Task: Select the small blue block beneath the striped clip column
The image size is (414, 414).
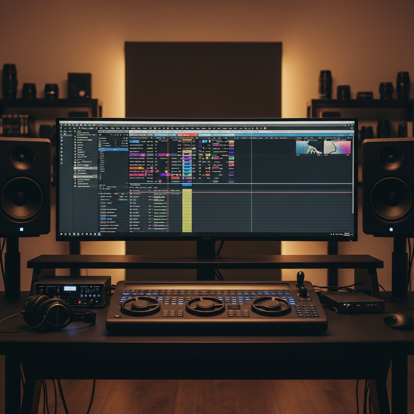Action: (187, 185)
